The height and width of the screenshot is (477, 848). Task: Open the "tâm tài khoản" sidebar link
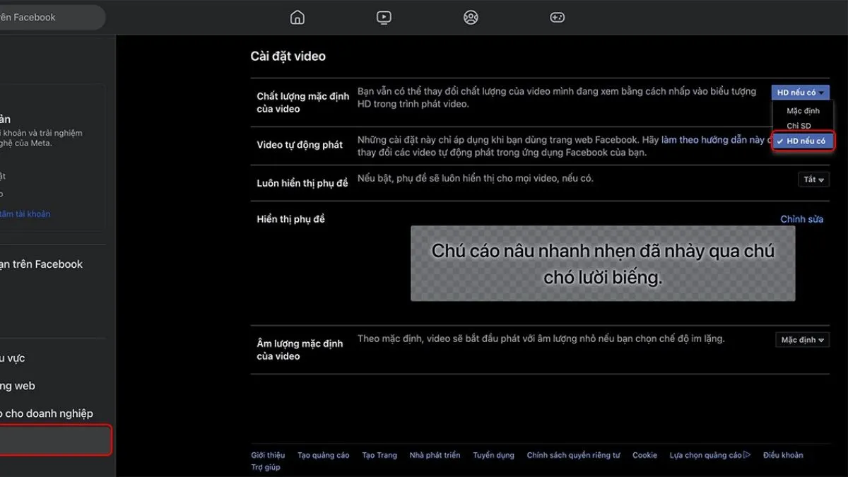(x=25, y=213)
